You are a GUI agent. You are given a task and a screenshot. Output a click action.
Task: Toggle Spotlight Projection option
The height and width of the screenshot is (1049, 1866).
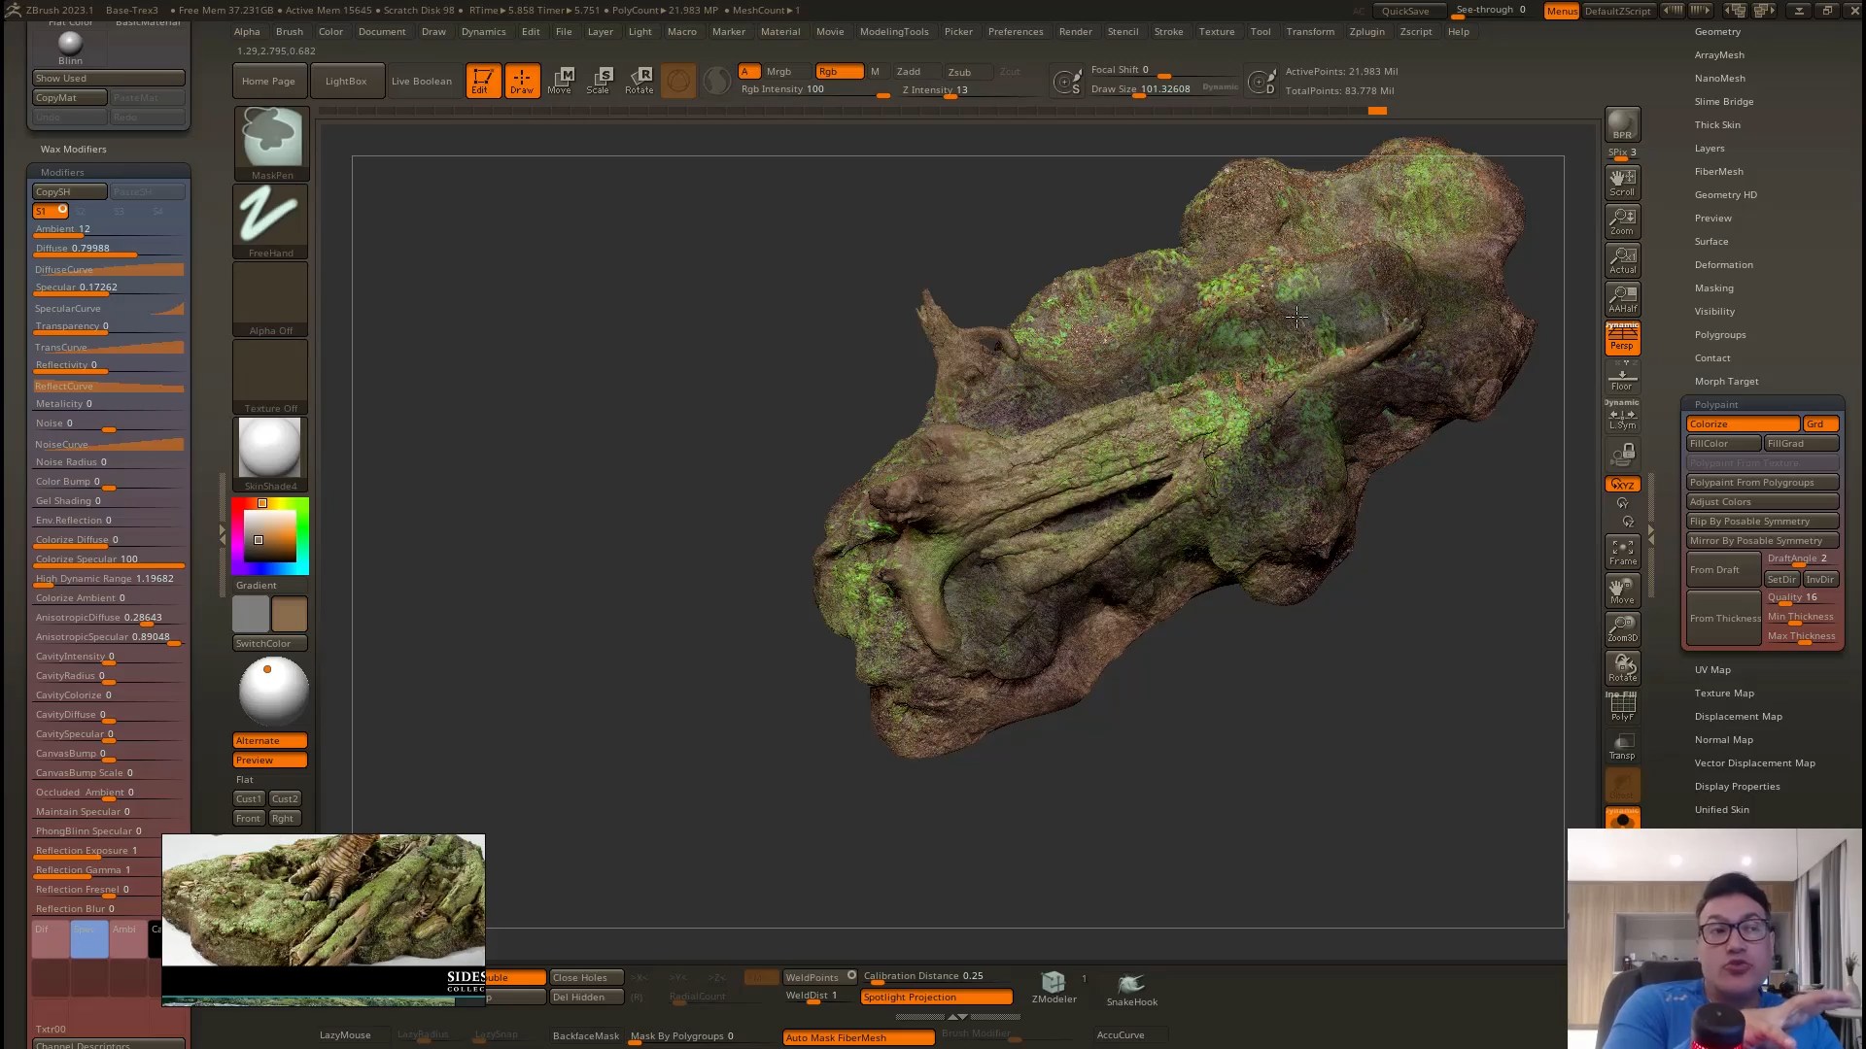(x=936, y=998)
